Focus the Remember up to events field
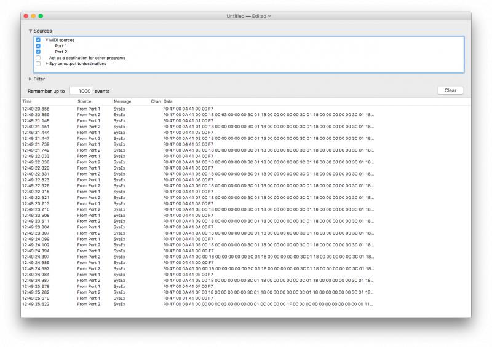The width and height of the screenshot is (492, 347). click(81, 91)
